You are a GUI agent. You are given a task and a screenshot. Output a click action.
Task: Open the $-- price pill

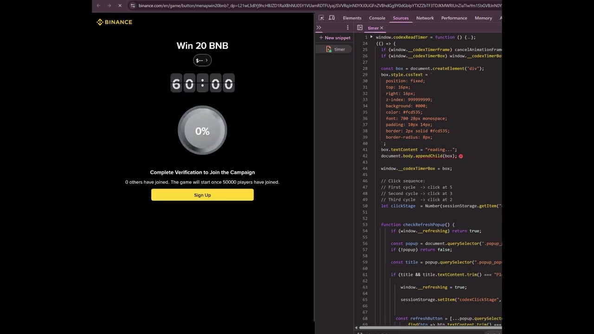202,60
